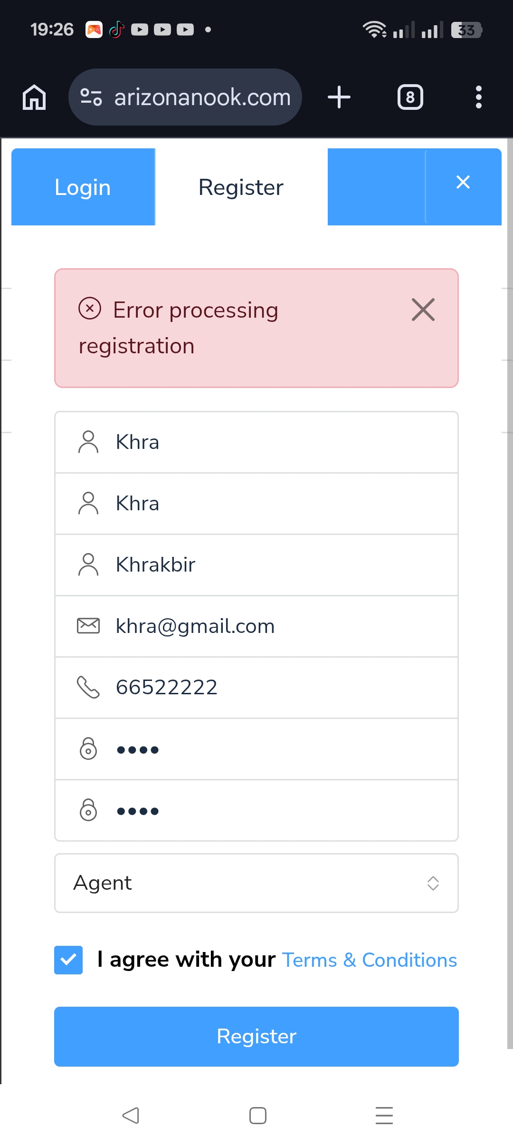Uncheck the agree with terms checkbox
Image resolution: width=513 pixels, height=1147 pixels.
(x=68, y=960)
